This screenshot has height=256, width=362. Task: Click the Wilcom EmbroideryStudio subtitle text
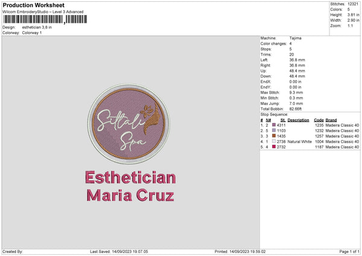[43, 12]
